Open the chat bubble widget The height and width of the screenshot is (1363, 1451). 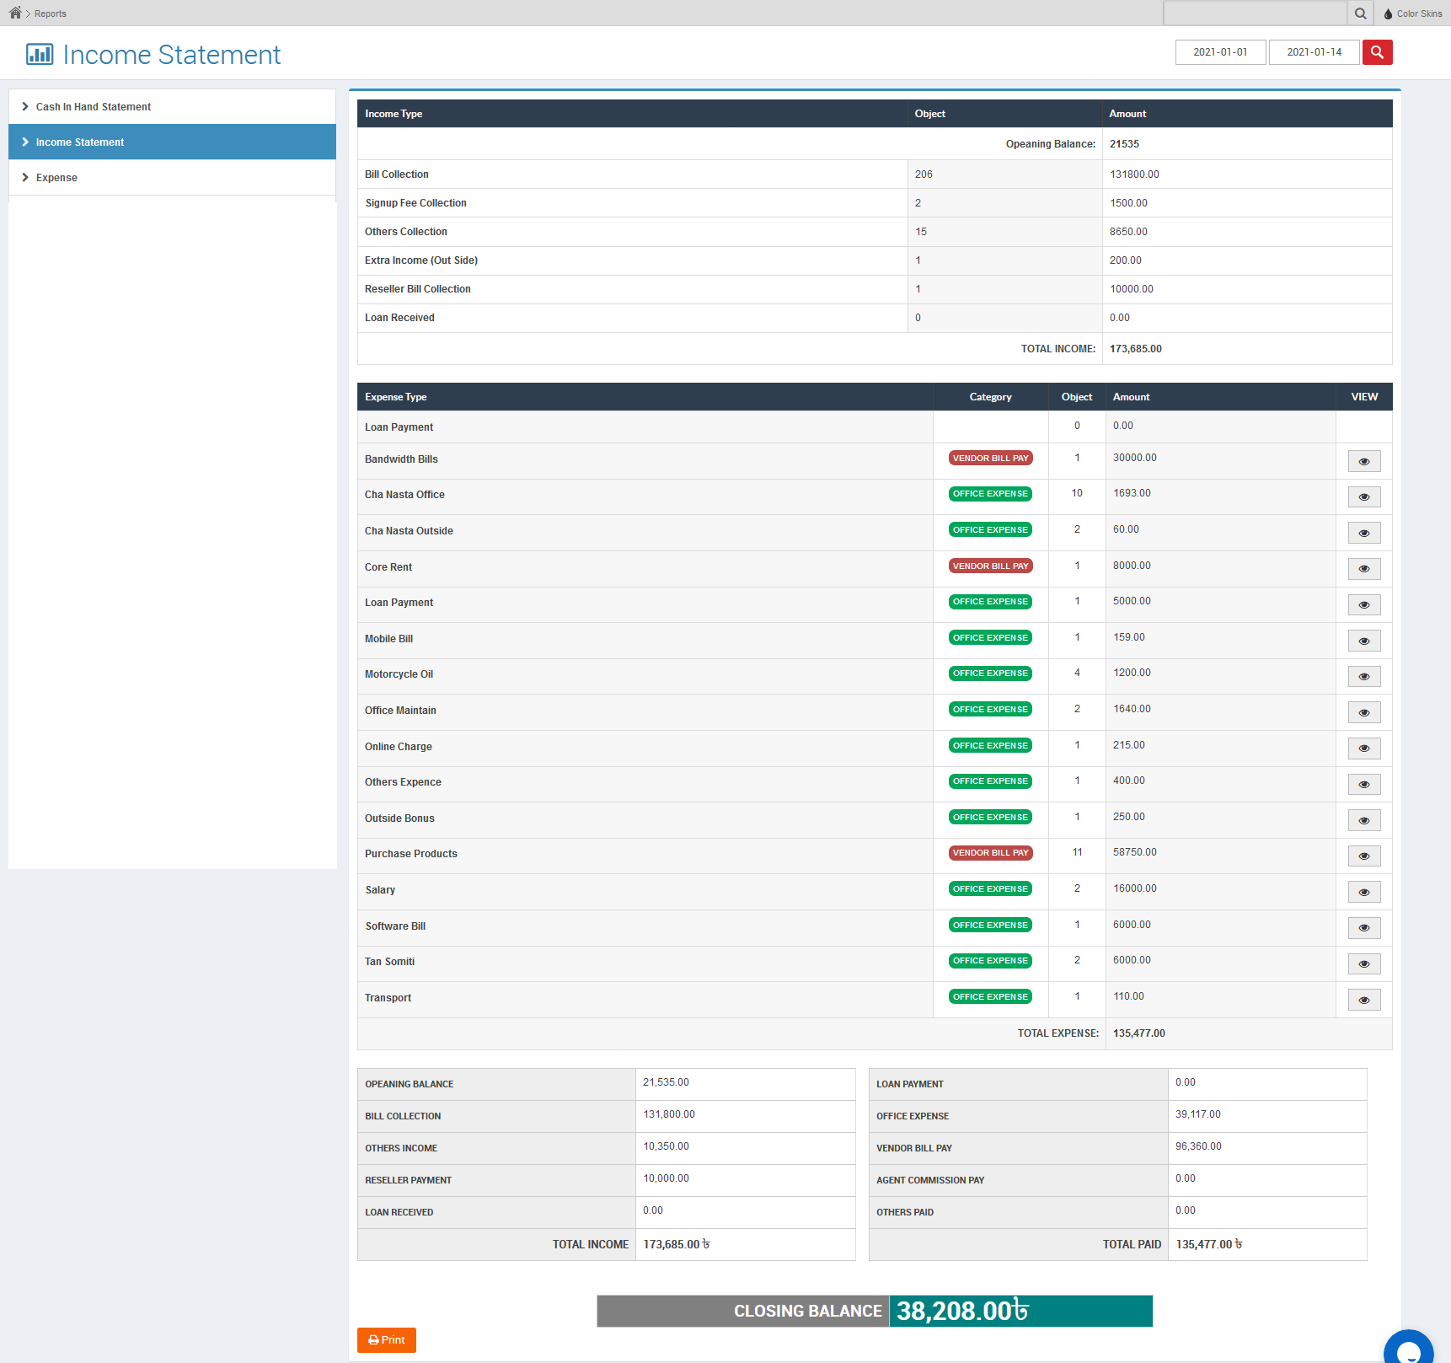1408,1350
